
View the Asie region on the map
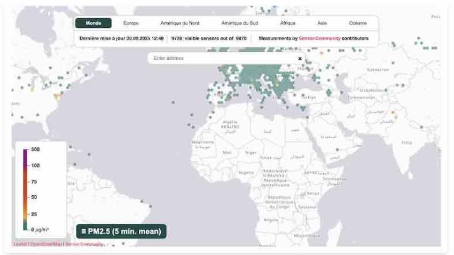(322, 23)
